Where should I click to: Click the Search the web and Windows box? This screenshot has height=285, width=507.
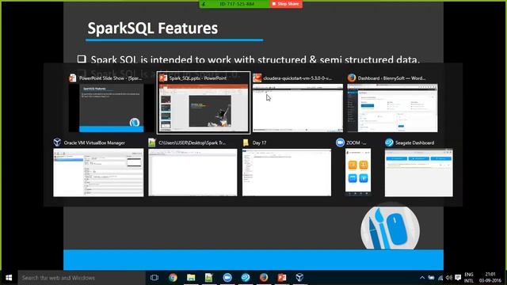pos(82,278)
